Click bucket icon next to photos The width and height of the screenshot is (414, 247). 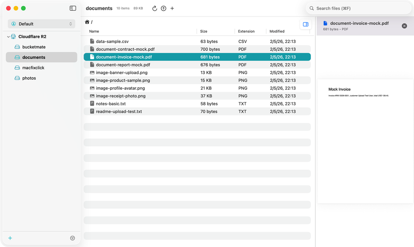pos(17,78)
